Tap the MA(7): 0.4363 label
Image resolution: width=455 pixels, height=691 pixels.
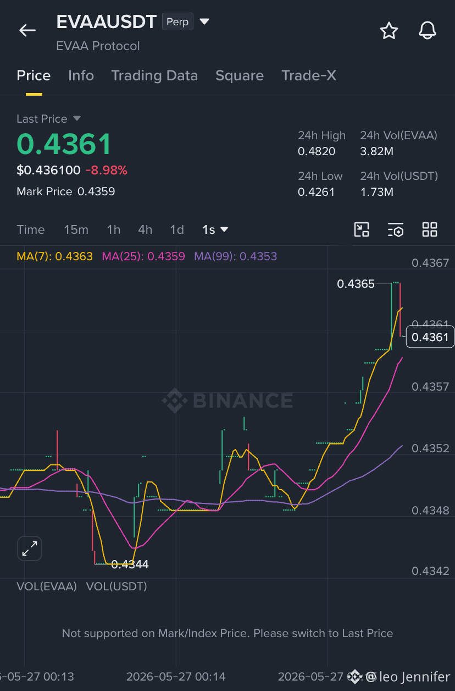click(55, 256)
